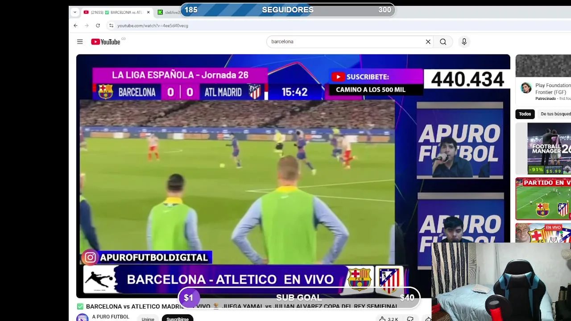571x321 pixels.
Task: Select the 'Todos' filter chip
Action: coord(525,114)
